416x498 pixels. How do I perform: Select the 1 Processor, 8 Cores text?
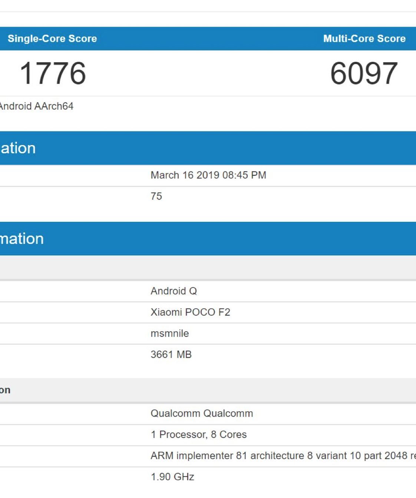tap(198, 434)
